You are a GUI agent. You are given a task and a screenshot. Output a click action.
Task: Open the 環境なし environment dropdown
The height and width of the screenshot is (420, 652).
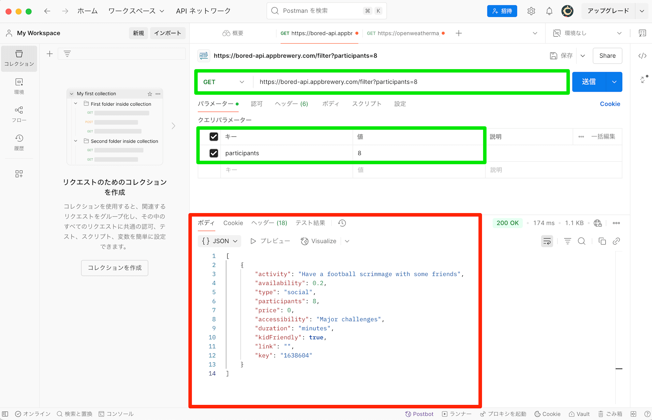coord(587,33)
